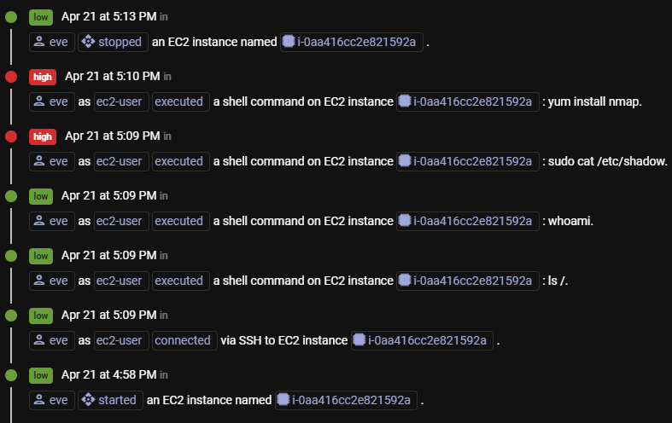Click eve user icon in sudo cat event
This screenshot has height=423, width=672.
point(39,161)
